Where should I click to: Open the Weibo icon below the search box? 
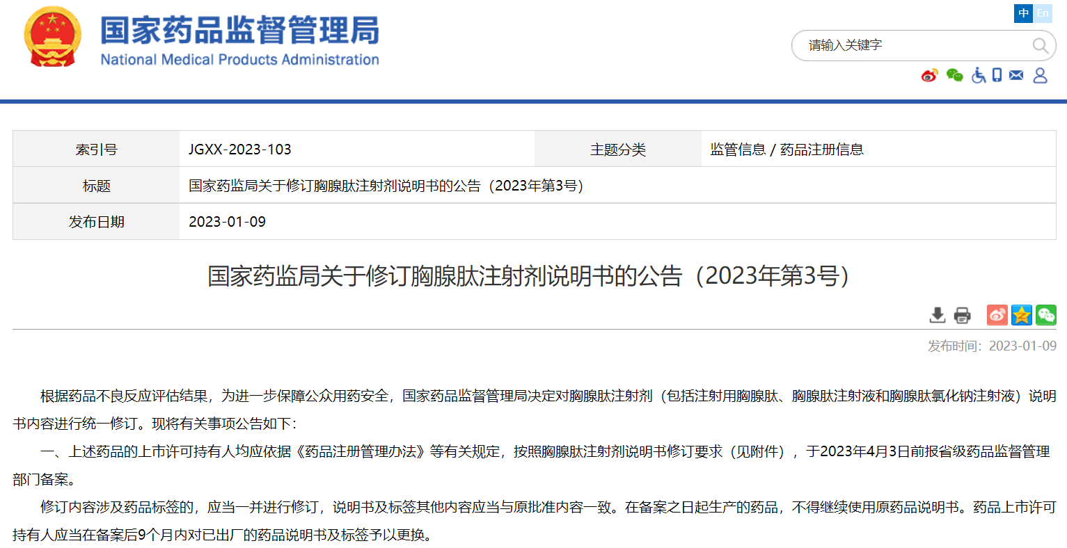pos(929,75)
